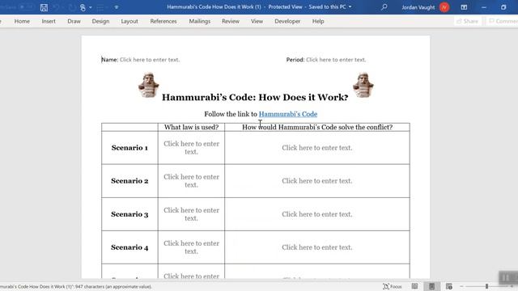Open the View tab
This screenshot has height=291, width=518.
click(x=257, y=21)
